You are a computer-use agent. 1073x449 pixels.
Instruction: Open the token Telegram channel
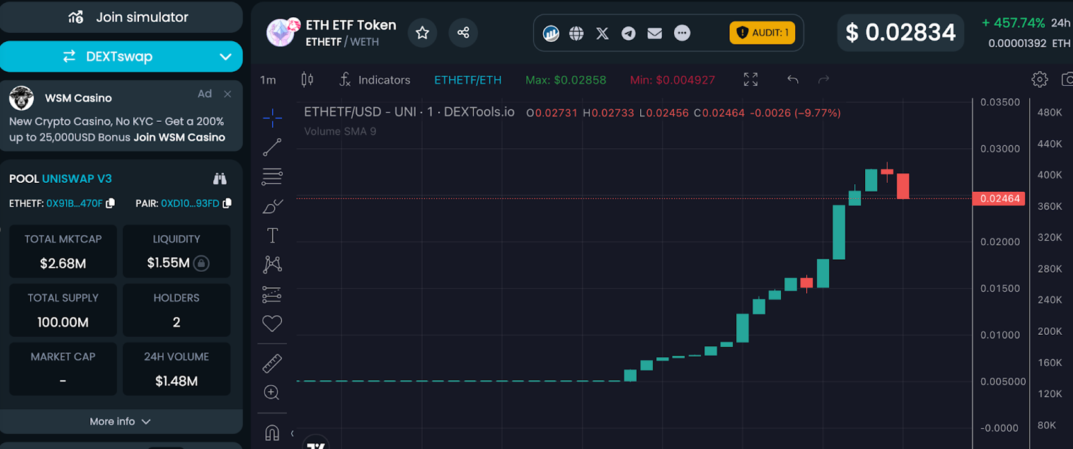(x=629, y=33)
